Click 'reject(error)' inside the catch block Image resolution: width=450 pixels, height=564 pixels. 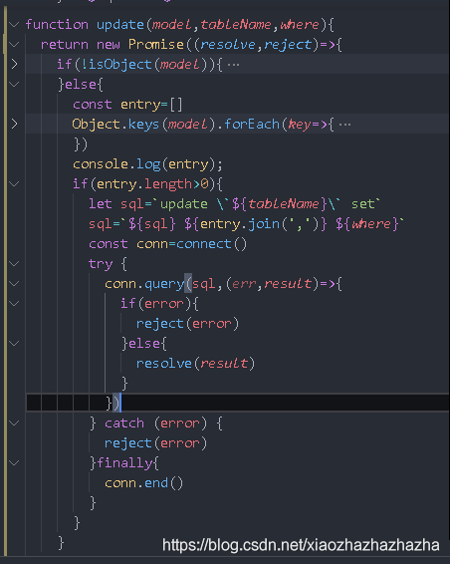[x=155, y=443]
